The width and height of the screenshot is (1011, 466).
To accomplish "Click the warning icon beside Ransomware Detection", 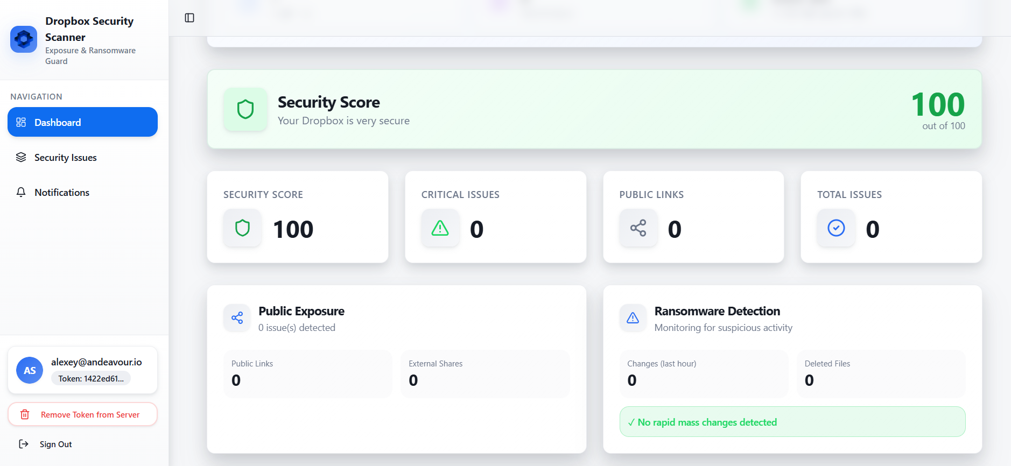I will (x=633, y=318).
